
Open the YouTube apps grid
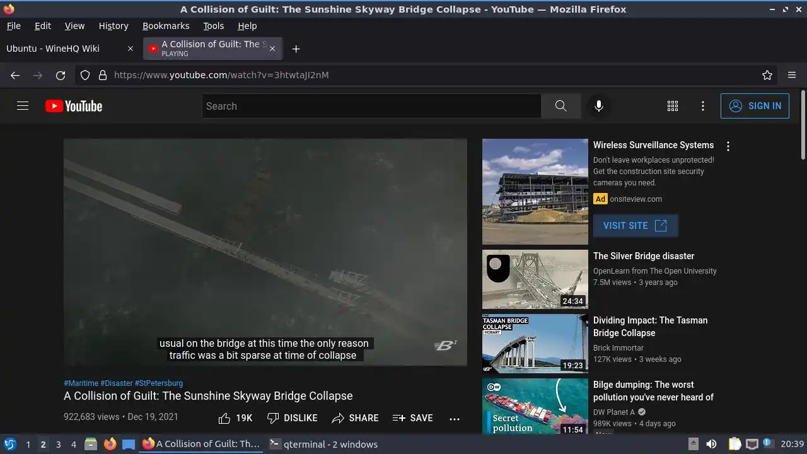coord(673,106)
